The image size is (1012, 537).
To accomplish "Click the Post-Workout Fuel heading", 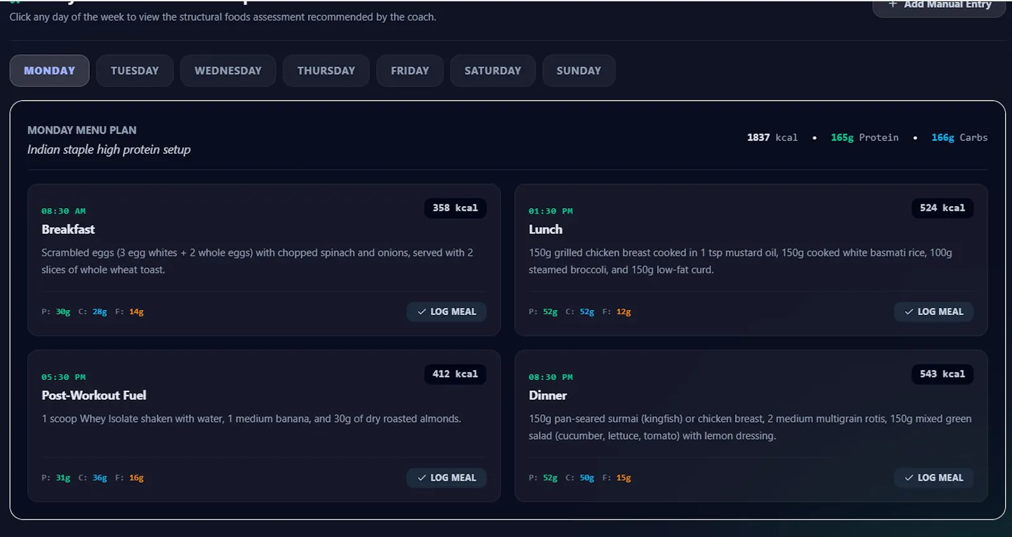I will tap(94, 396).
